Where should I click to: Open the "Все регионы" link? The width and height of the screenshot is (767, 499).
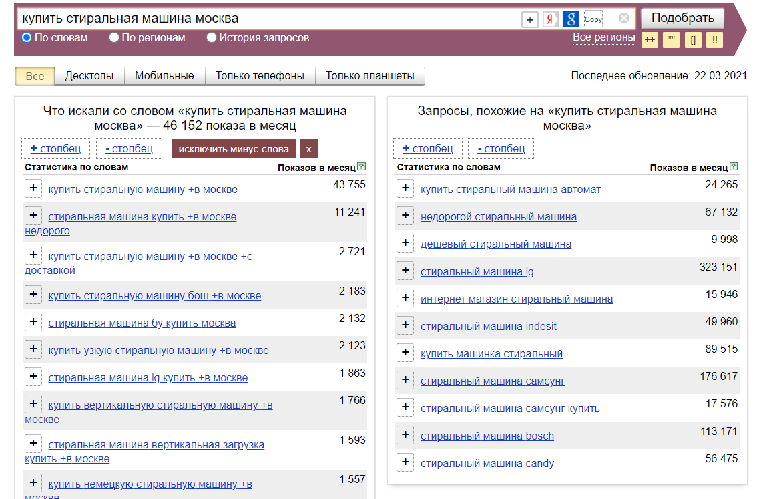[x=604, y=39]
